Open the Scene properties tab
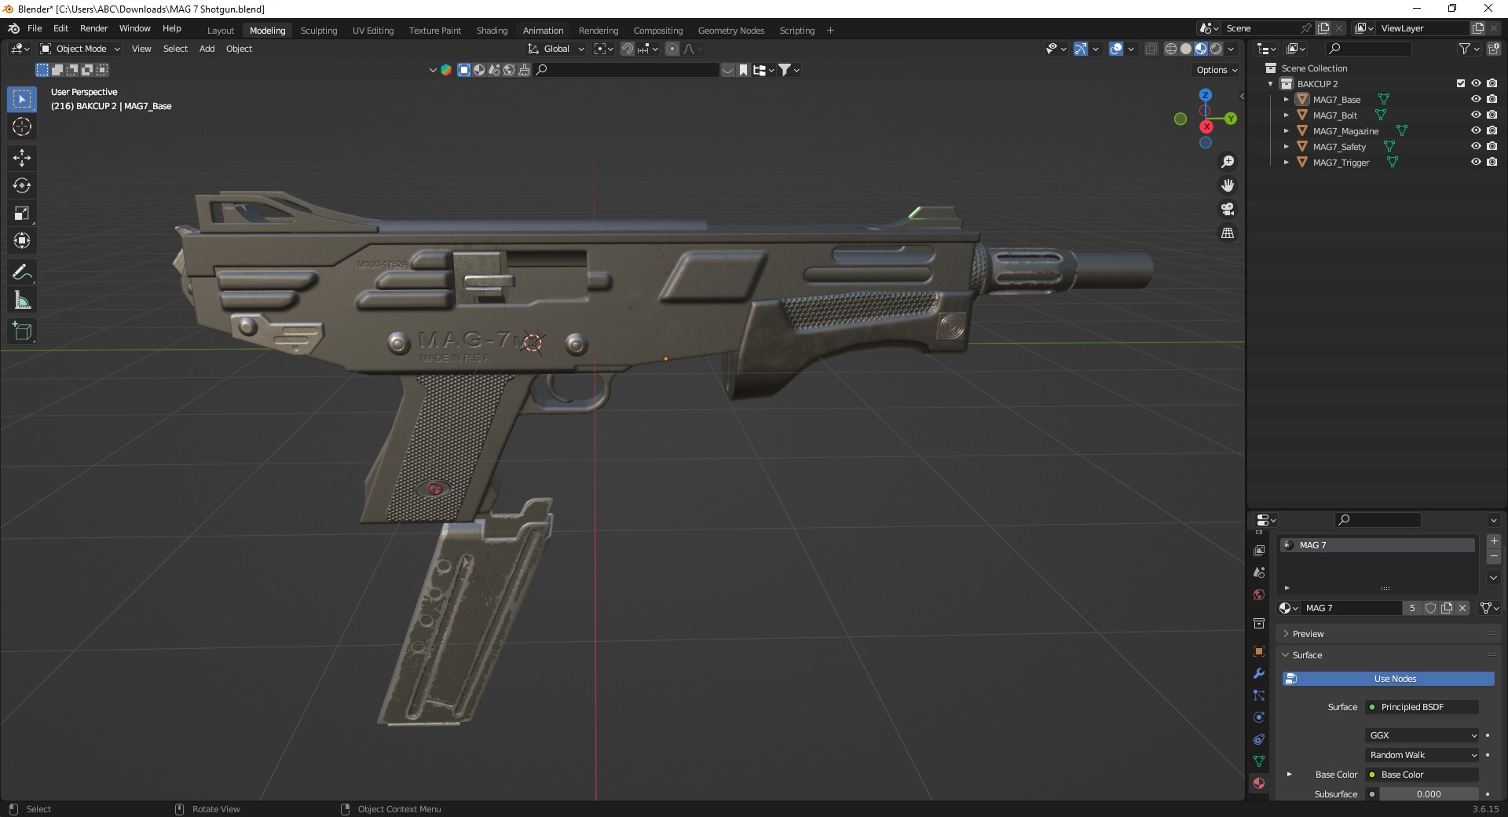The width and height of the screenshot is (1508, 817). [1259, 573]
